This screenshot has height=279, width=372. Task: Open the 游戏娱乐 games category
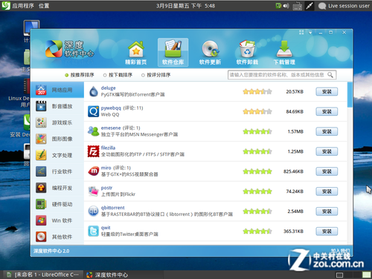pos(57,122)
